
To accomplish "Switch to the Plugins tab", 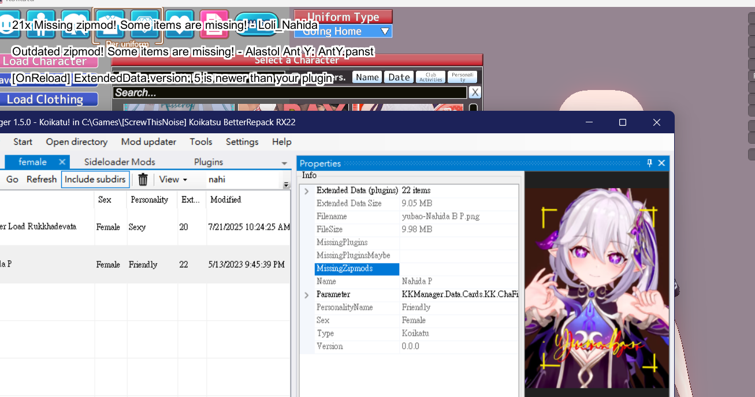I will 209,162.
